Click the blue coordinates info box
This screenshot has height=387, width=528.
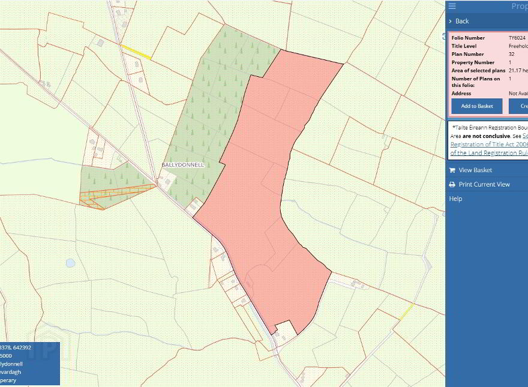pyautogui.click(x=29, y=364)
